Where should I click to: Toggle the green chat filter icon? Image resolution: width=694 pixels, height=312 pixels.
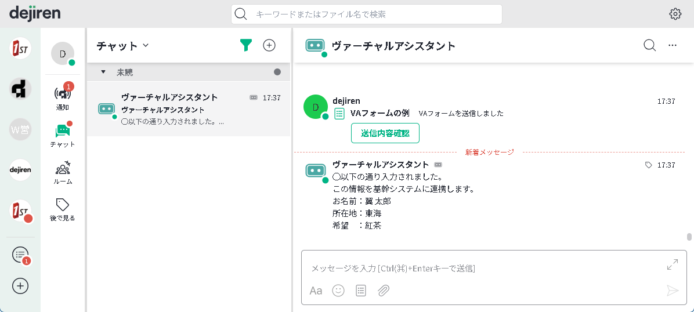[x=246, y=45]
